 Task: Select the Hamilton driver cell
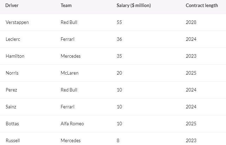click(x=15, y=56)
